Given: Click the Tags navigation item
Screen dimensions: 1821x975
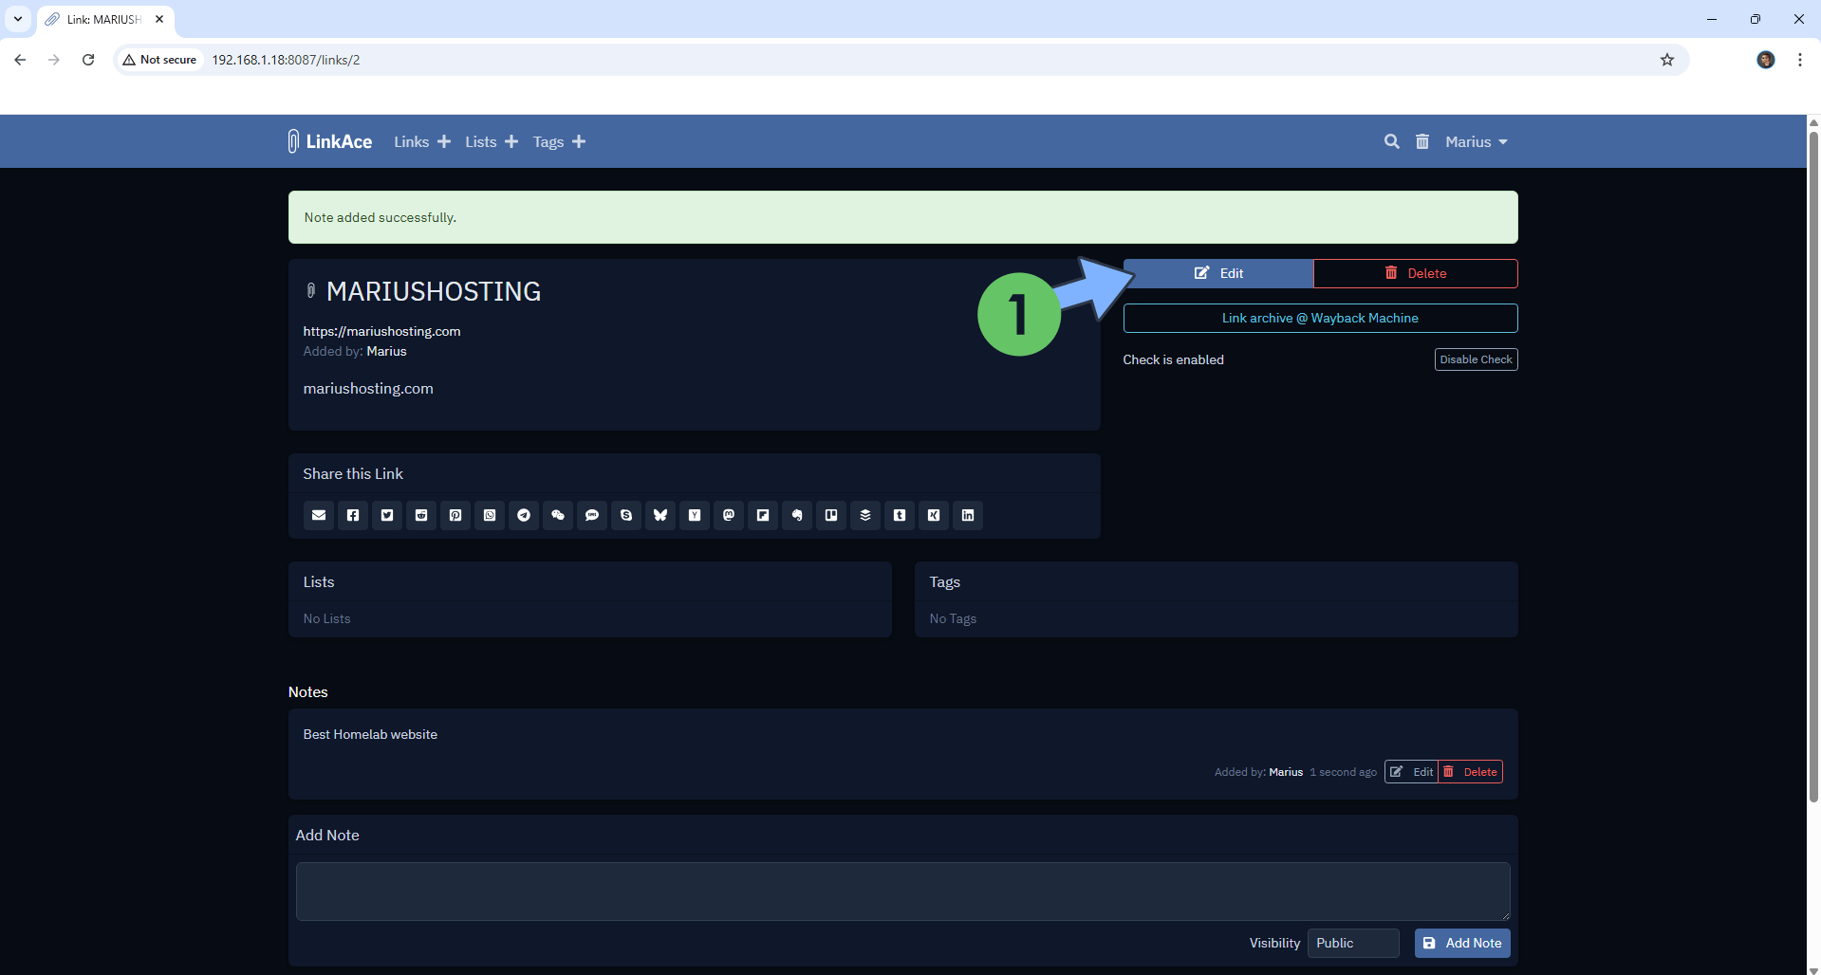Looking at the screenshot, I should [x=548, y=141].
